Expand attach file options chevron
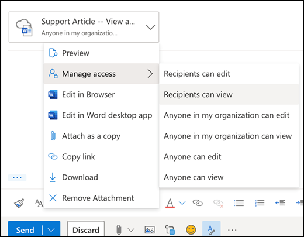The image size is (304, 237). tap(131, 230)
